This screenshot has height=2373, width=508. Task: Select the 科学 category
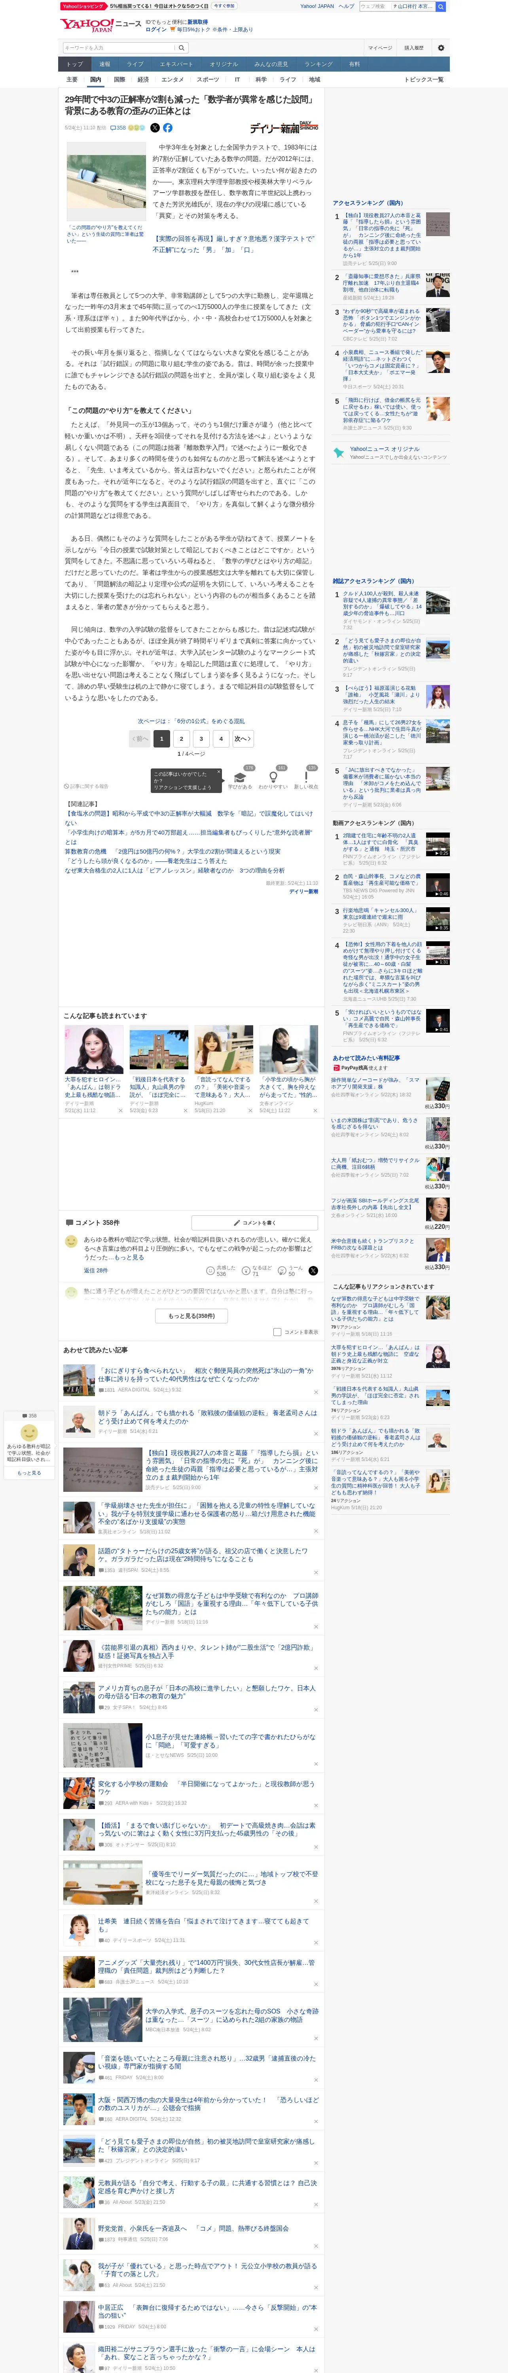coord(261,80)
